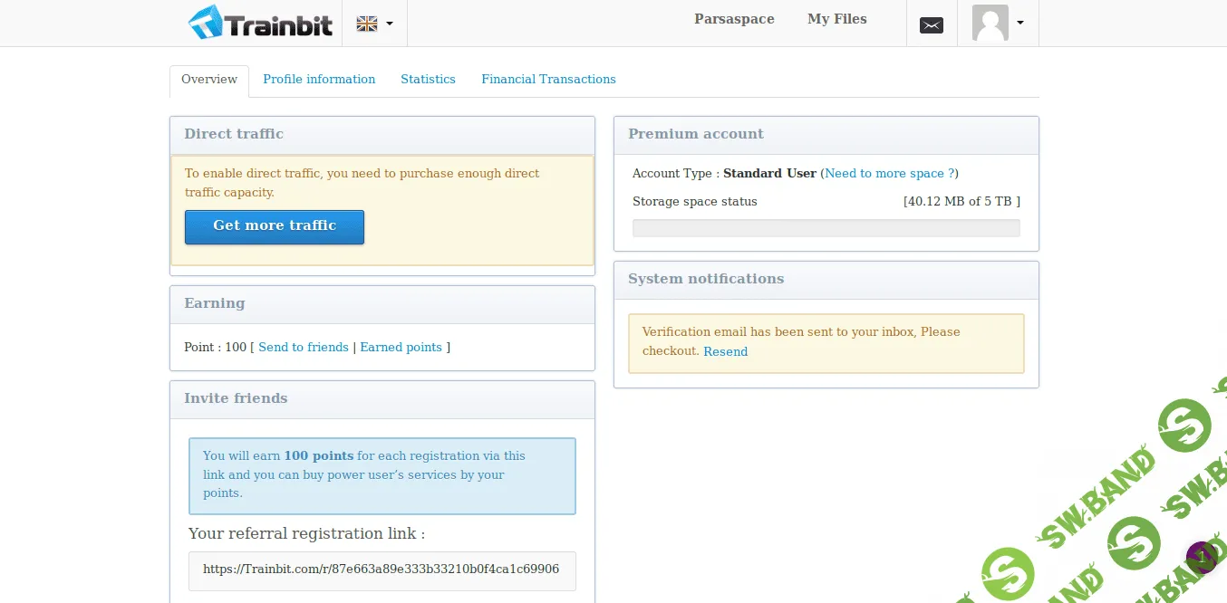Switch to the Statistics tab

point(428,80)
